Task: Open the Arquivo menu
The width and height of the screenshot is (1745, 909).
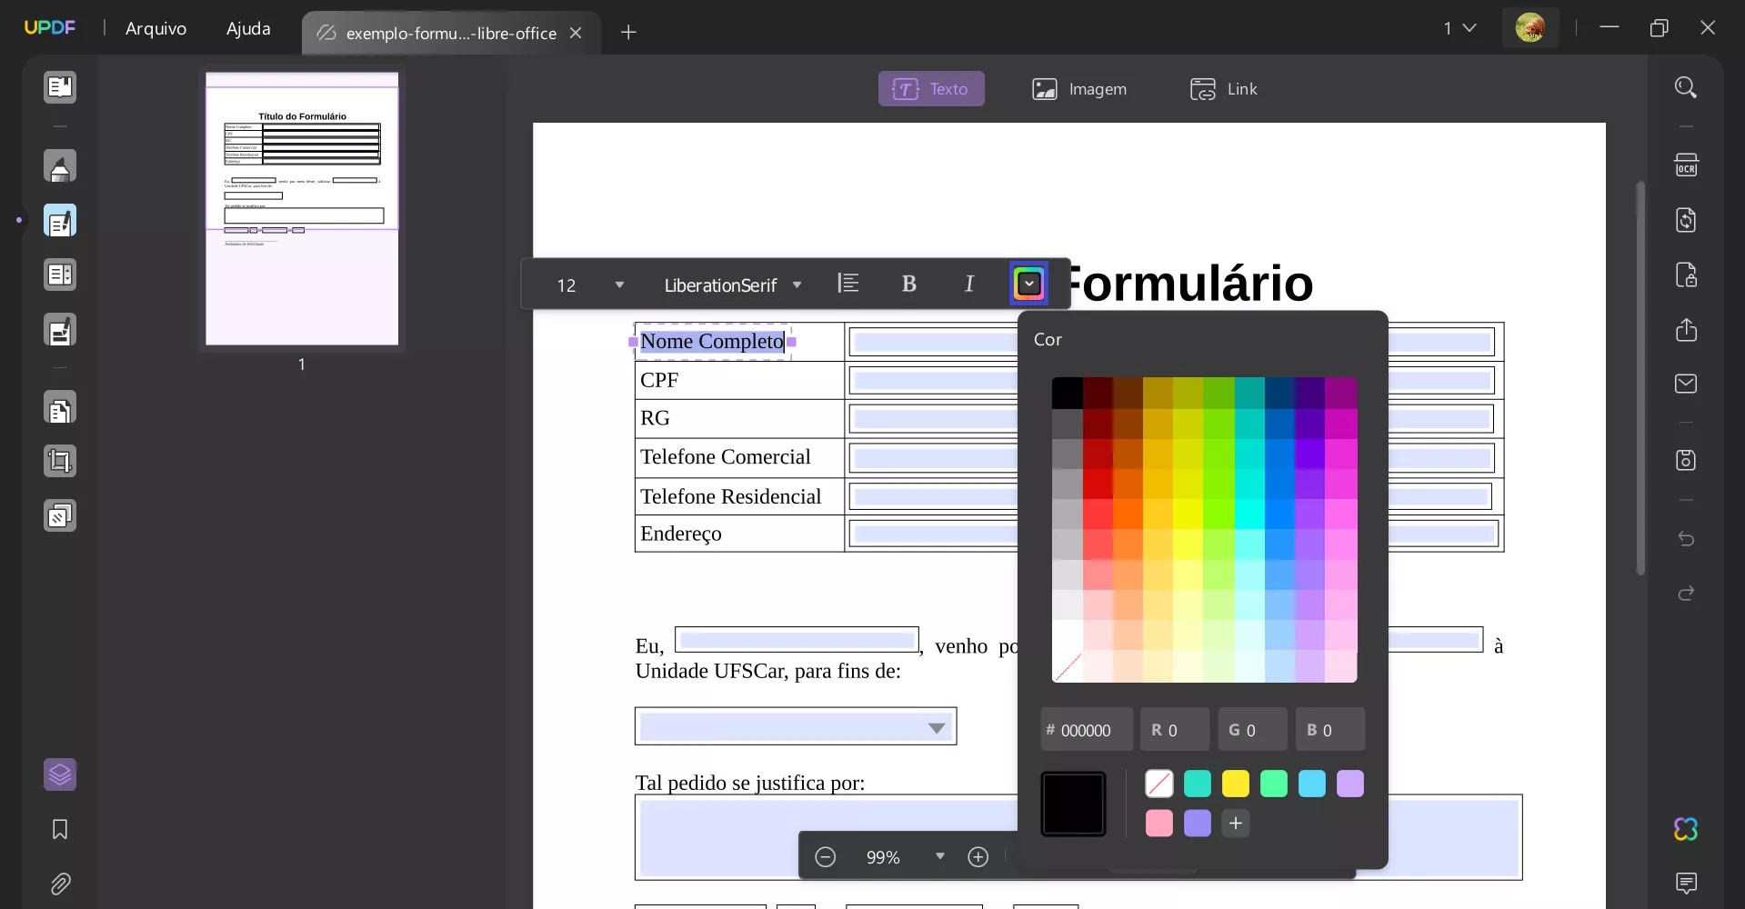Action: pos(156,28)
